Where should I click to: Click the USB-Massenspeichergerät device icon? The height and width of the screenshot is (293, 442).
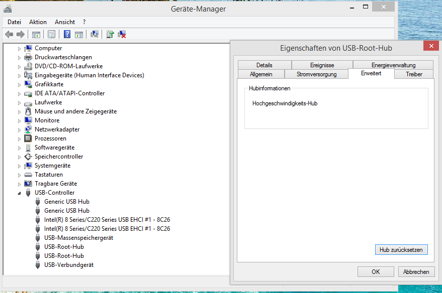[x=38, y=238]
